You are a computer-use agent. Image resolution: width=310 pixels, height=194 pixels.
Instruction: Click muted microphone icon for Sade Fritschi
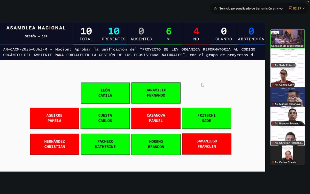(x=273, y=65)
